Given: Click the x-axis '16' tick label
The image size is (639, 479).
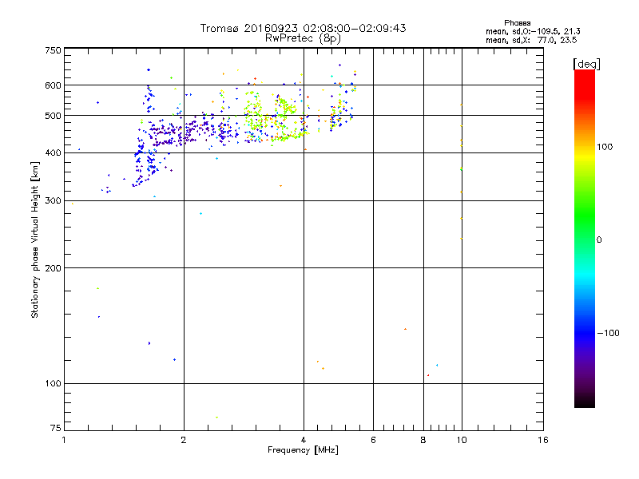Looking at the screenshot, I should tap(543, 440).
